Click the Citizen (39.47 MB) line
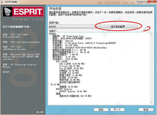Screen dimensions: 157x115 click(70, 66)
